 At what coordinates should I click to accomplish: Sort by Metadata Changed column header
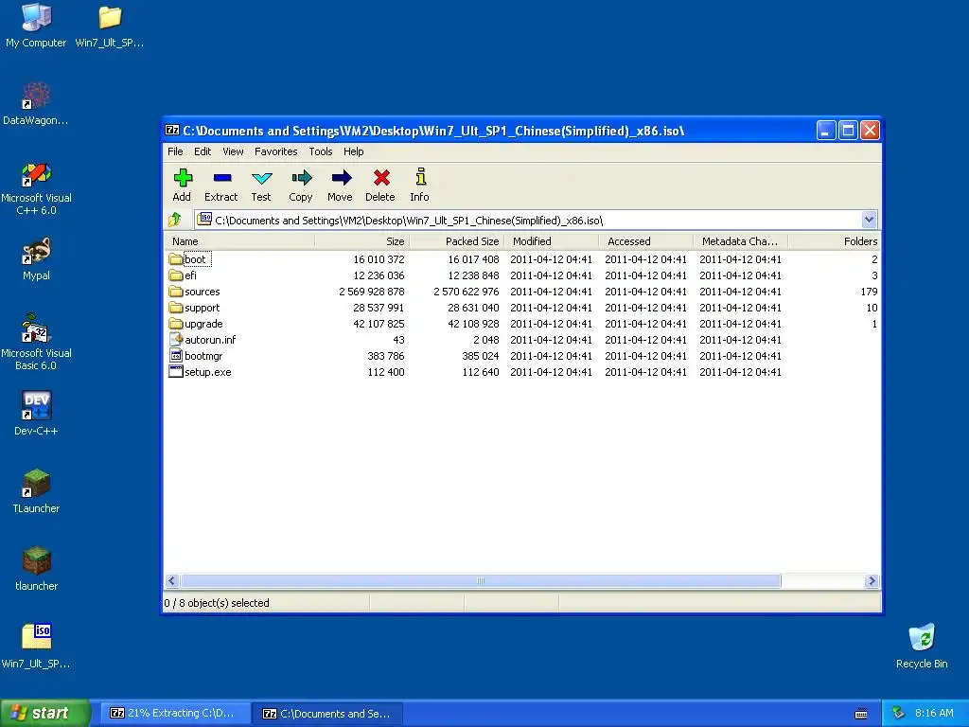(x=740, y=241)
